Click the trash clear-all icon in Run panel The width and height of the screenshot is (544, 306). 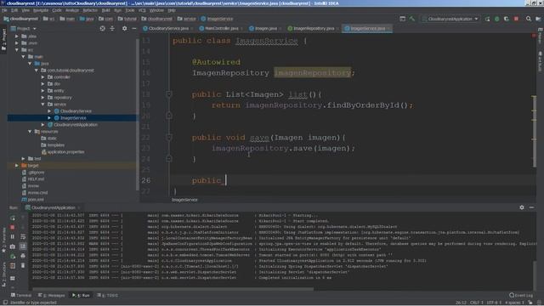point(23,265)
